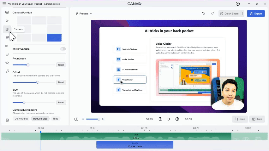
Task: Click the Quick Share button
Action: (x=229, y=14)
